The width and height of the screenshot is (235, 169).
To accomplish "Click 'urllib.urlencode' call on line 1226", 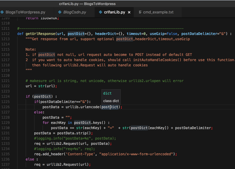I will point(83,107).
